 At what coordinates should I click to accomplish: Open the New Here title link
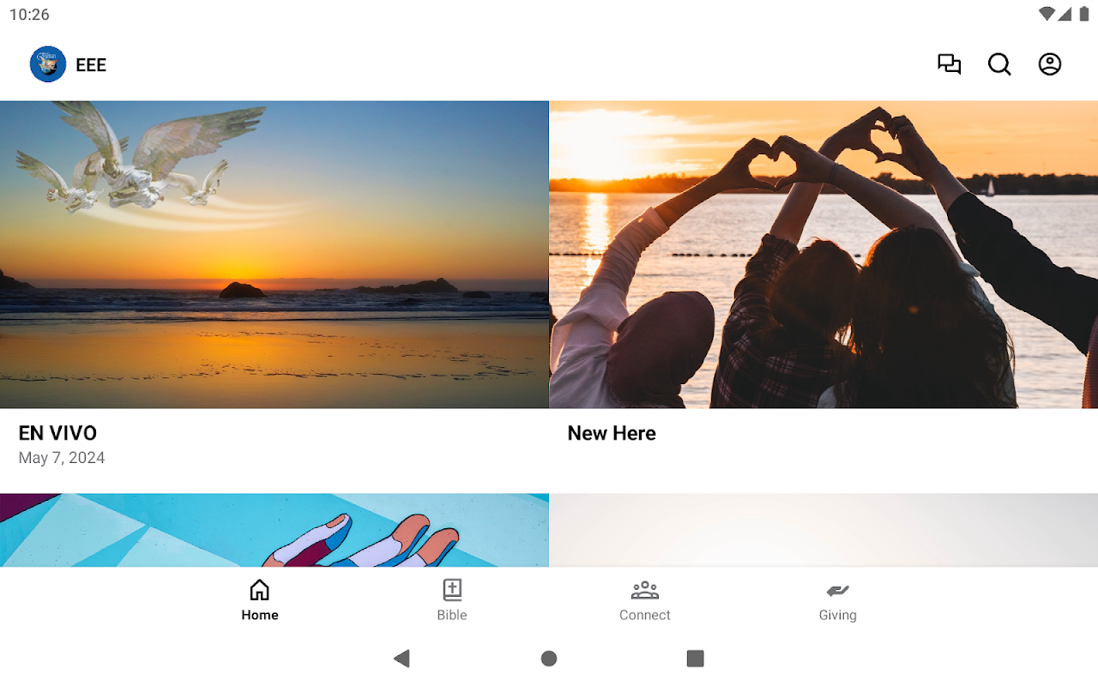tap(612, 433)
